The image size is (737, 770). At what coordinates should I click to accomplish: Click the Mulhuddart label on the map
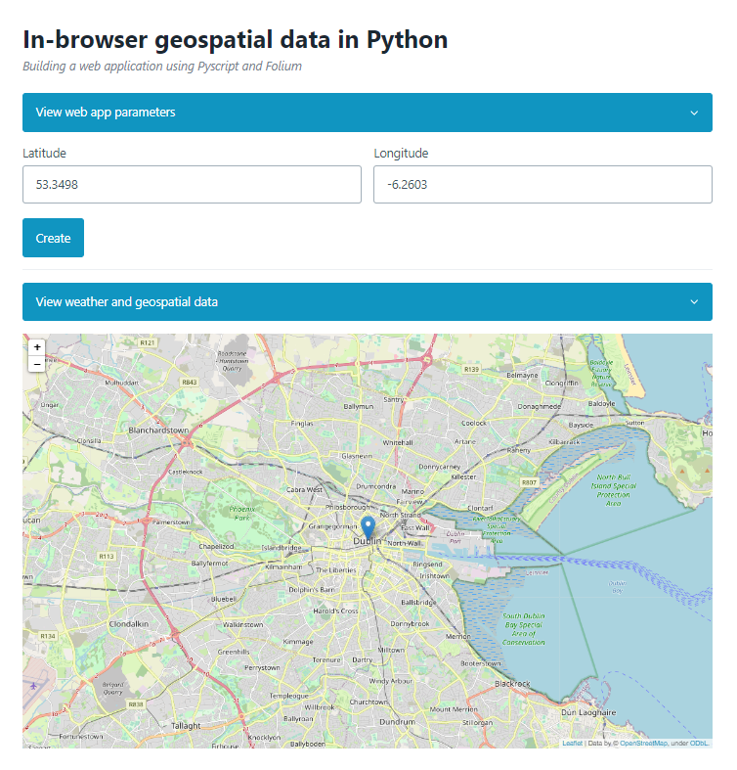tap(121, 383)
